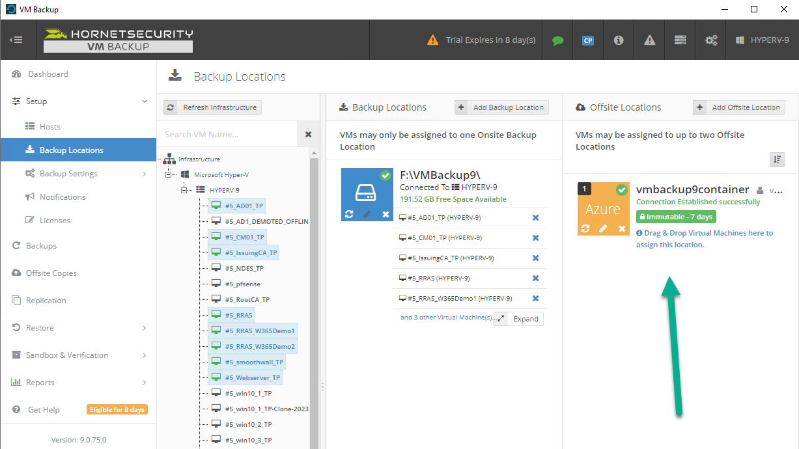Open Get Help in sidebar

tap(44, 410)
